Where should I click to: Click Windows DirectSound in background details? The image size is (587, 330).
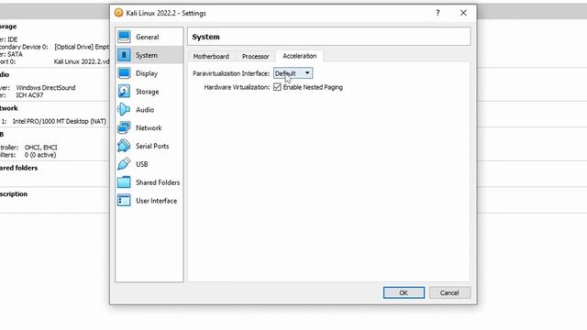point(46,88)
